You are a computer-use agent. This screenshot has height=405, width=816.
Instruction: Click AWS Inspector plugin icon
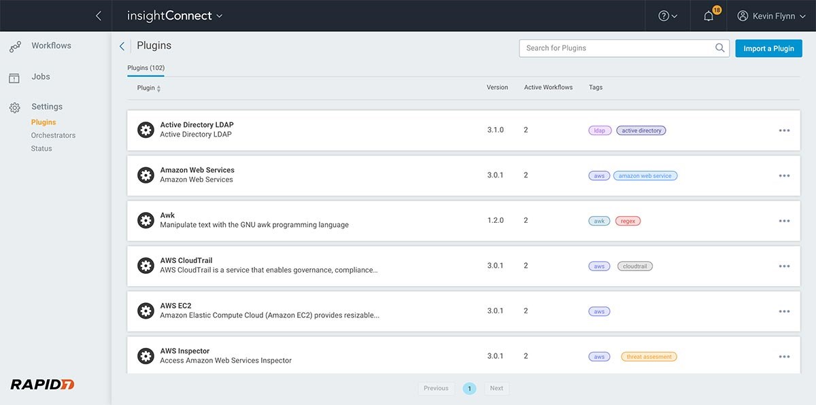pos(146,356)
